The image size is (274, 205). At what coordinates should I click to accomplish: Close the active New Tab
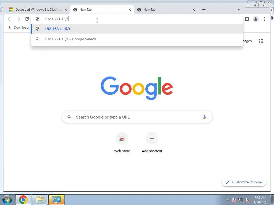point(130,10)
